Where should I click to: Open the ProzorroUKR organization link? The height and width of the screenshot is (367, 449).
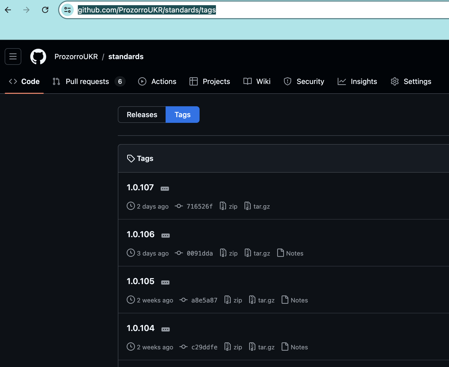[76, 57]
